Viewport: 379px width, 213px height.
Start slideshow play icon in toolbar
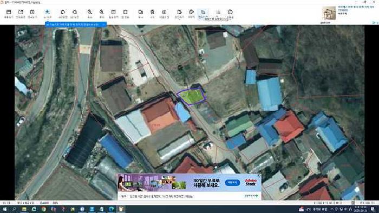pos(32,12)
